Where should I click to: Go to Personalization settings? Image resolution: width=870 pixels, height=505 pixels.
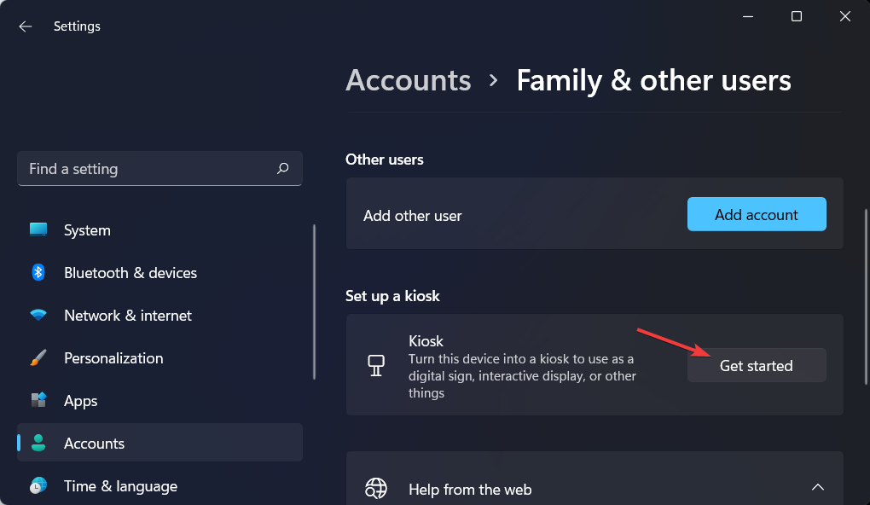[x=113, y=358]
